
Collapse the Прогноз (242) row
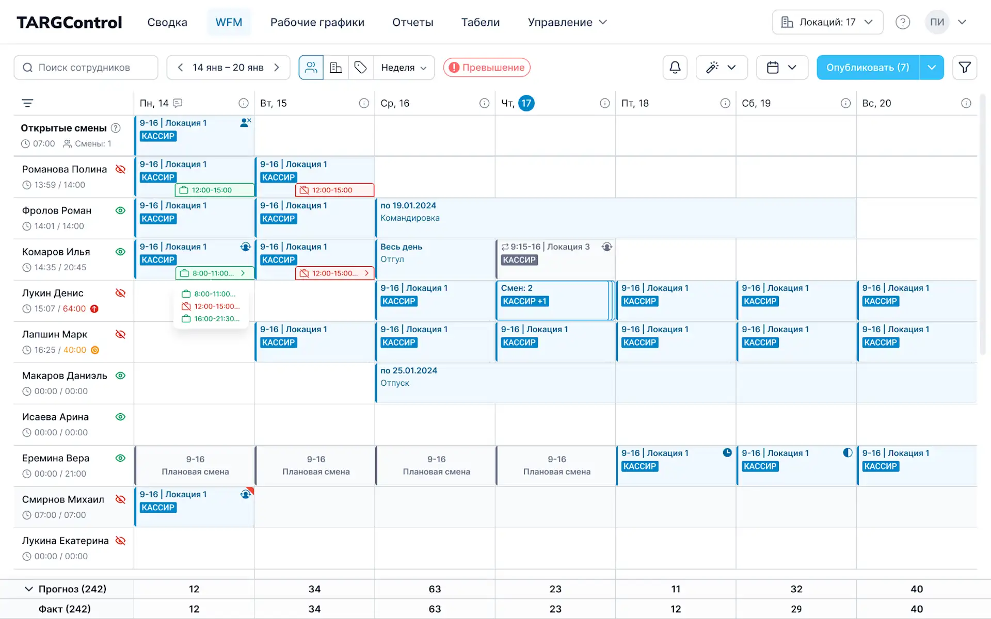(29, 589)
